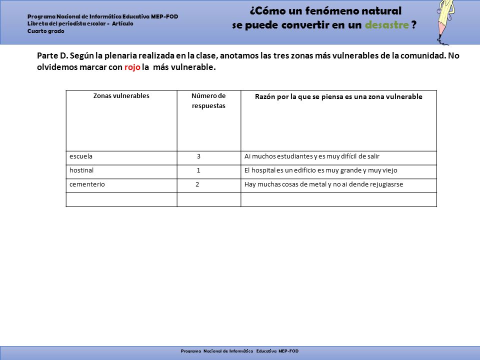Click the 'Parte D.' instruction paragraph

click(248, 61)
